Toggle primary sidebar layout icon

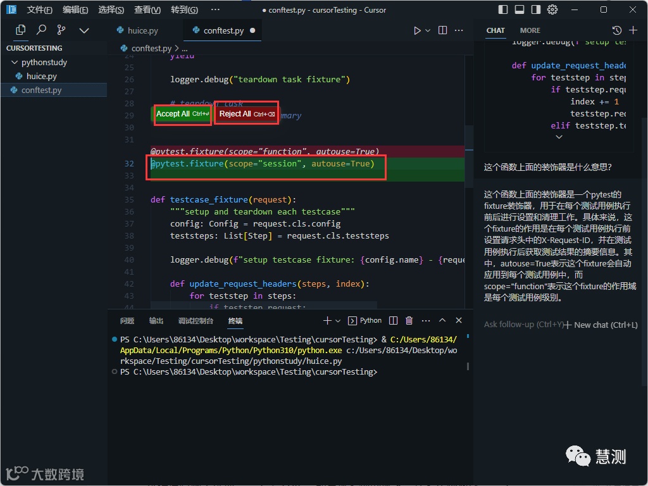click(x=503, y=9)
